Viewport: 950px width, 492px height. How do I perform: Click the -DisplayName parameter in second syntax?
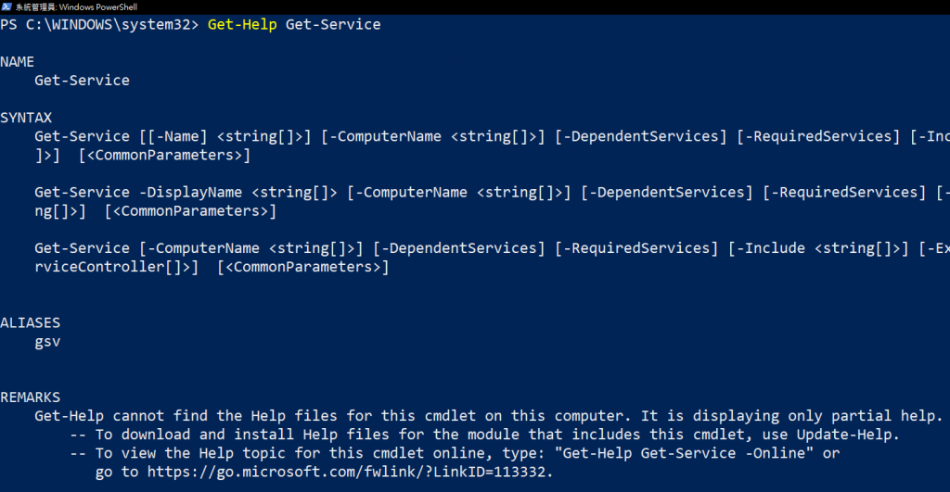click(190, 193)
